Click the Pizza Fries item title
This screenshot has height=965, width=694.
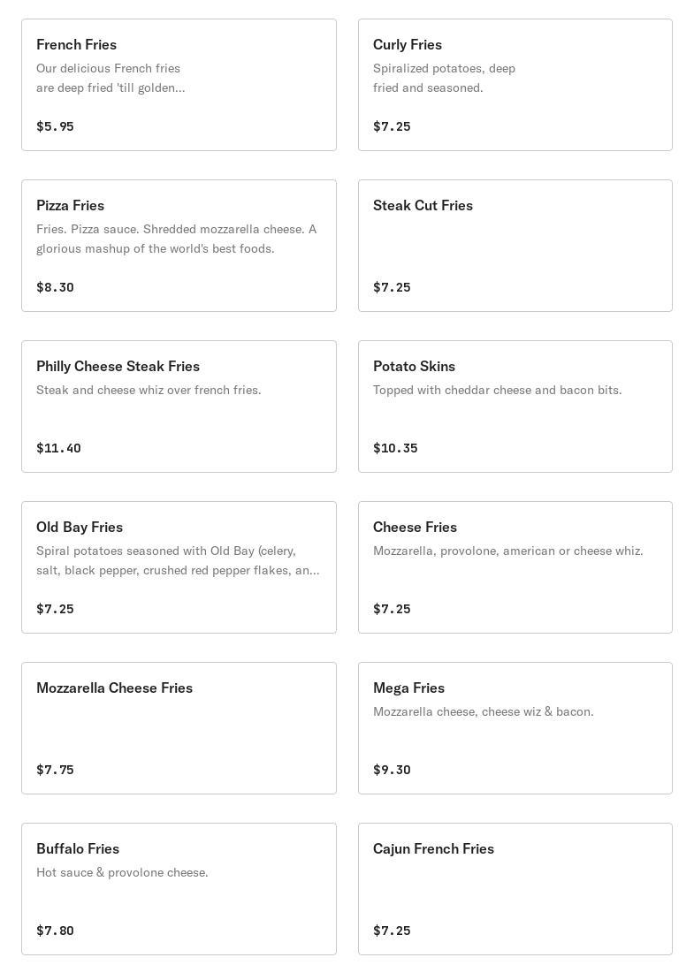point(71,205)
